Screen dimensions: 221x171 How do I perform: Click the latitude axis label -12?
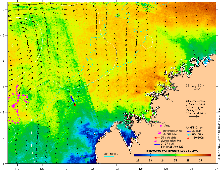pos(3,10)
